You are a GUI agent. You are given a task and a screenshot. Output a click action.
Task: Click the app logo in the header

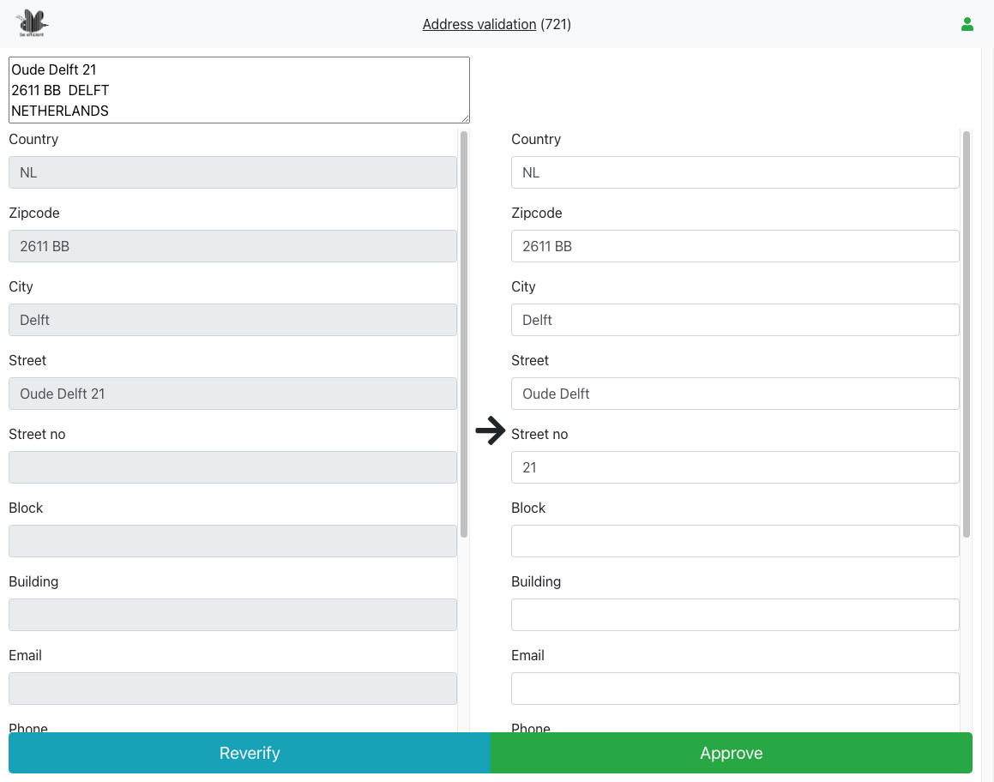[33, 23]
